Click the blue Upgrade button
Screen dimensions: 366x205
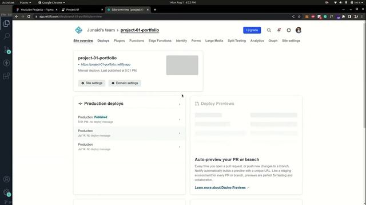pos(252,30)
